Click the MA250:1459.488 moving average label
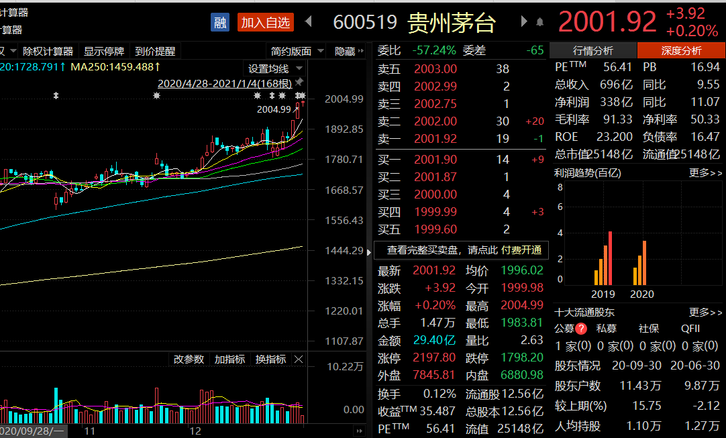 115,67
